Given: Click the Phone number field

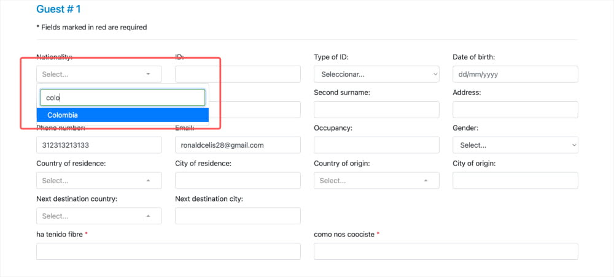Looking at the screenshot, I should [x=99, y=145].
